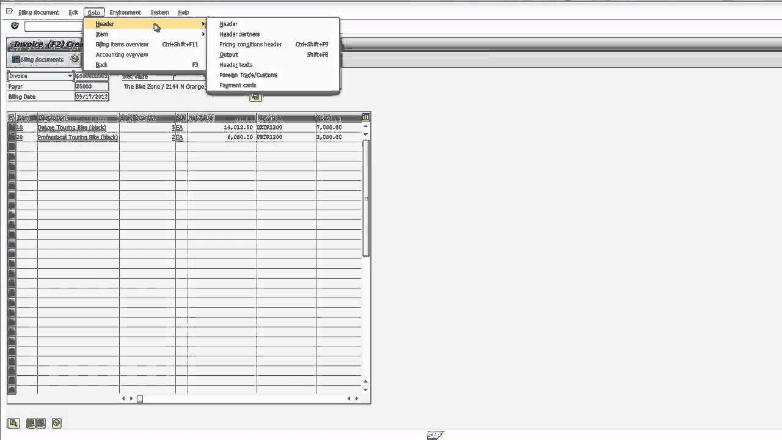Click left horizontal scroll arrow beside scroll thumb
This screenshot has height=440, width=782.
pos(123,398)
